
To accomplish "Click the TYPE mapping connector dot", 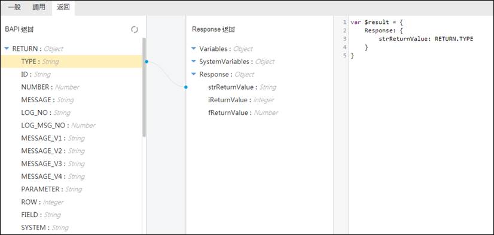I will click(147, 62).
